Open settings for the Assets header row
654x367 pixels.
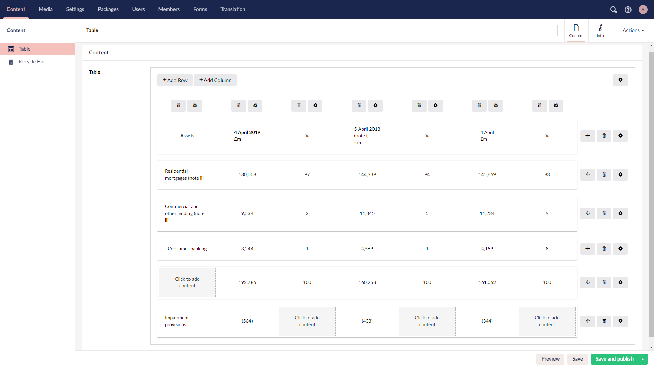[x=620, y=136]
